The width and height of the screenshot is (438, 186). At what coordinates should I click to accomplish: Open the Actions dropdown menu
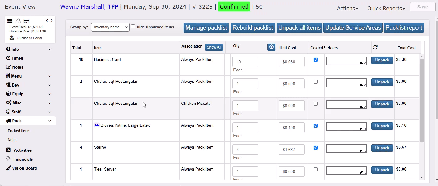tap(347, 9)
